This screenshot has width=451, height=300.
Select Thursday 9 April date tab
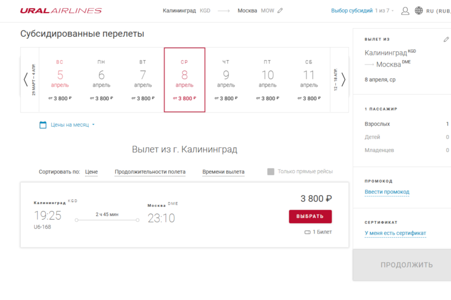[226, 80]
